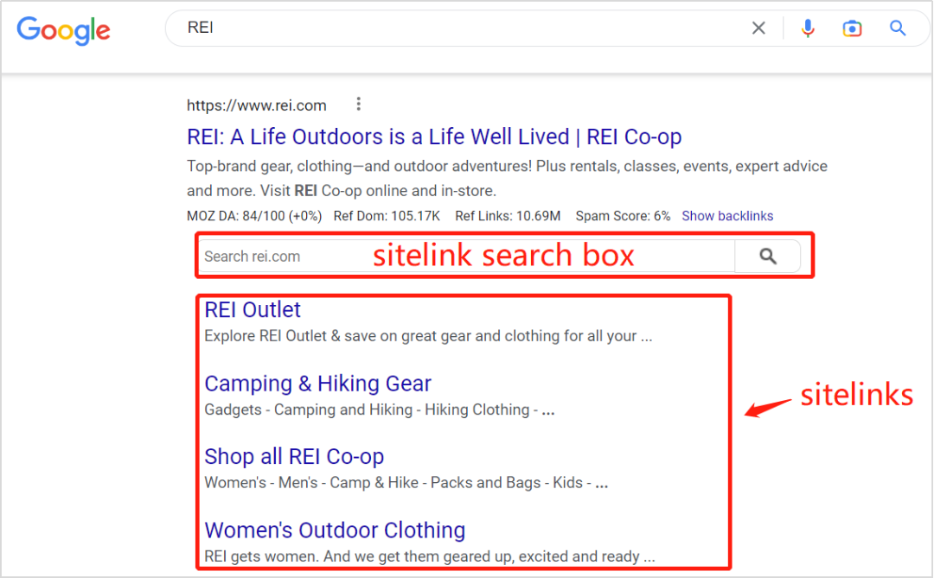Click the MOZ DA 84/100 metric
Image resolution: width=934 pixels, height=578 pixels.
coord(255,216)
